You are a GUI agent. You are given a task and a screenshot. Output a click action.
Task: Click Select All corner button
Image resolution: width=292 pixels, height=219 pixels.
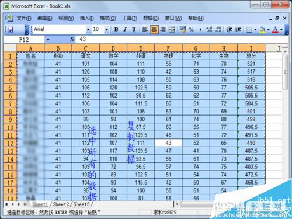coord(10,48)
